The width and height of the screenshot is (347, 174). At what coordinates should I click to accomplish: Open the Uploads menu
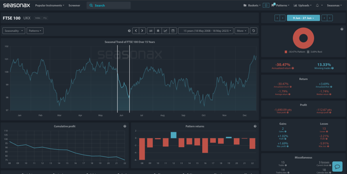tap(302, 5)
